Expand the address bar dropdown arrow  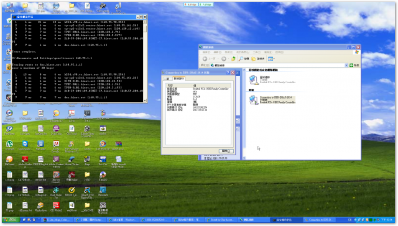click(346, 65)
